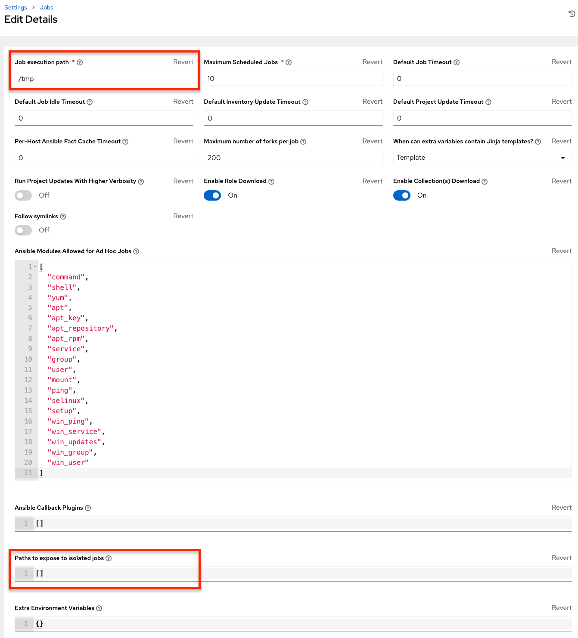
Task: Revert Maximum number of forks per job
Action: click(373, 141)
